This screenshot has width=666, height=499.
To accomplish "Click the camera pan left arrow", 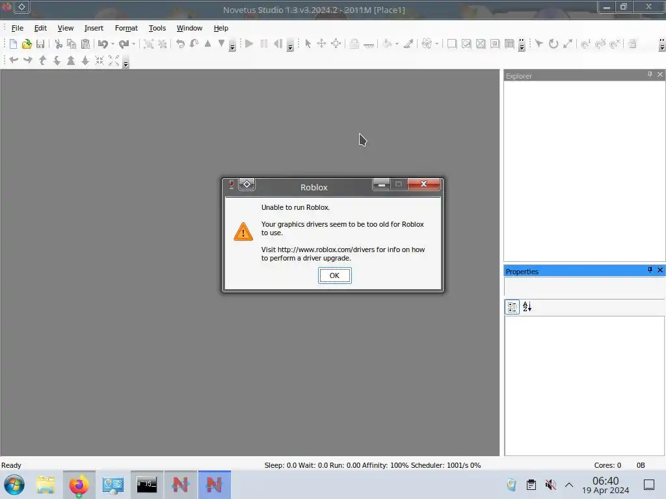I will coord(14,60).
